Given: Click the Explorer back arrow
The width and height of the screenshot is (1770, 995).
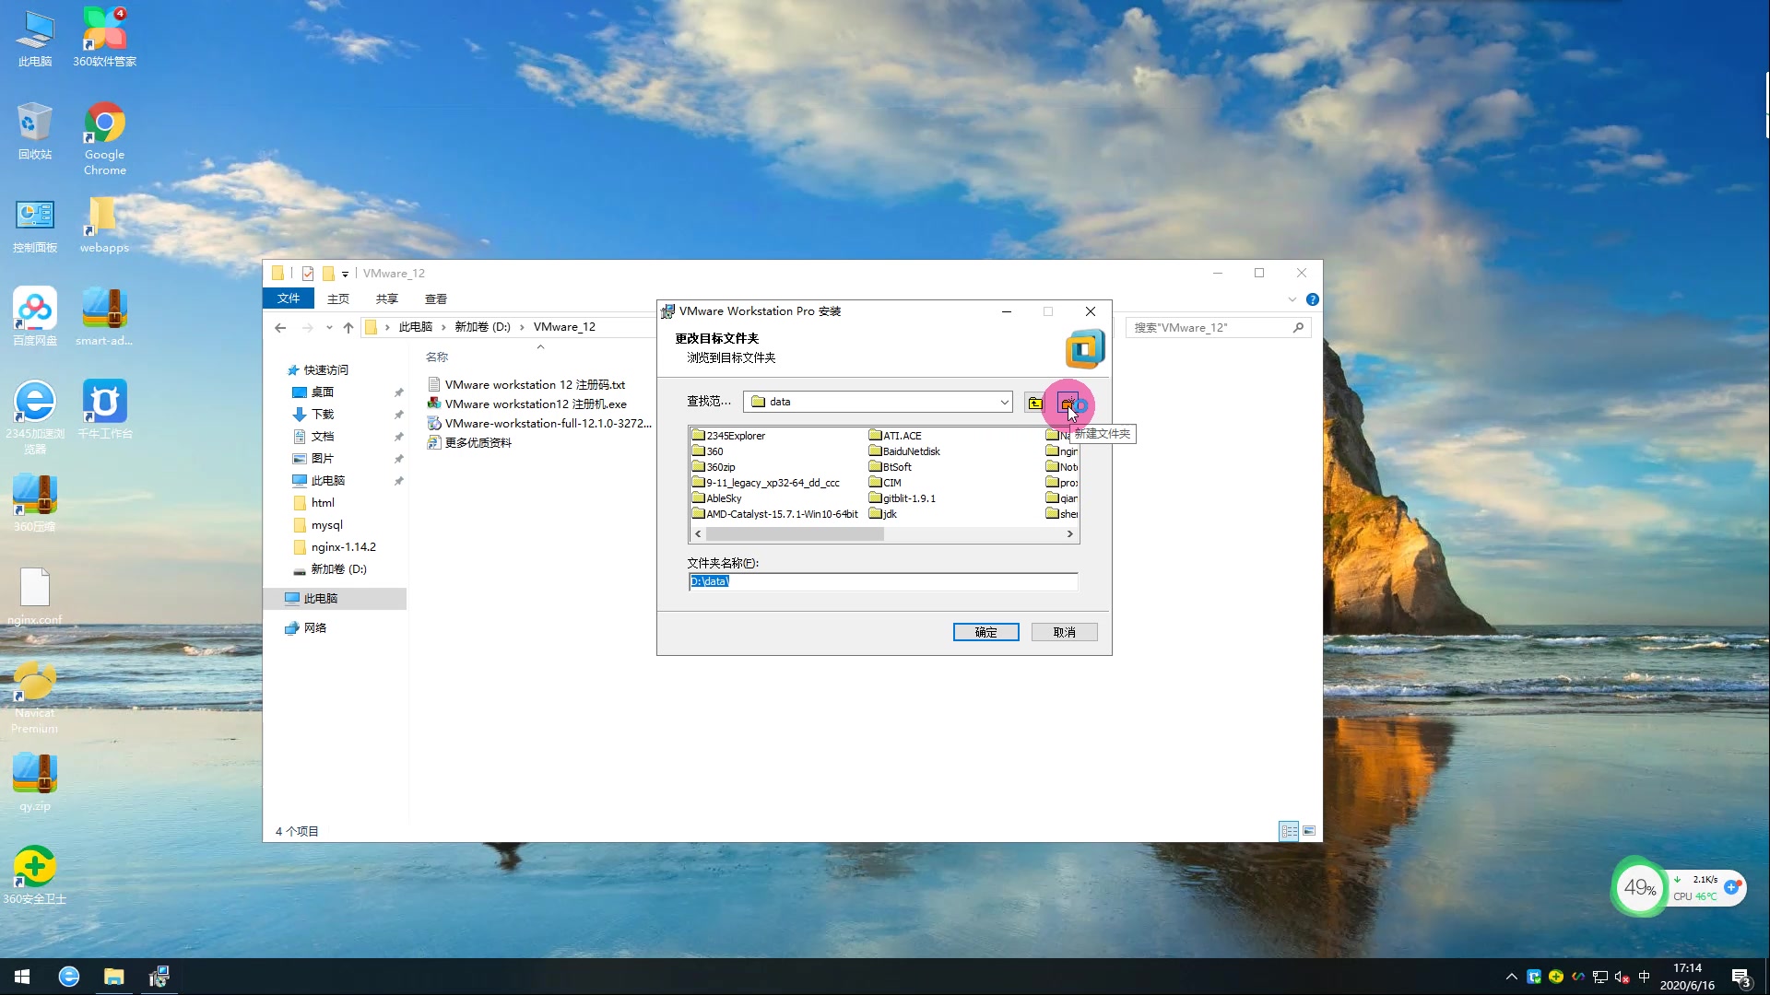Looking at the screenshot, I should click(280, 328).
